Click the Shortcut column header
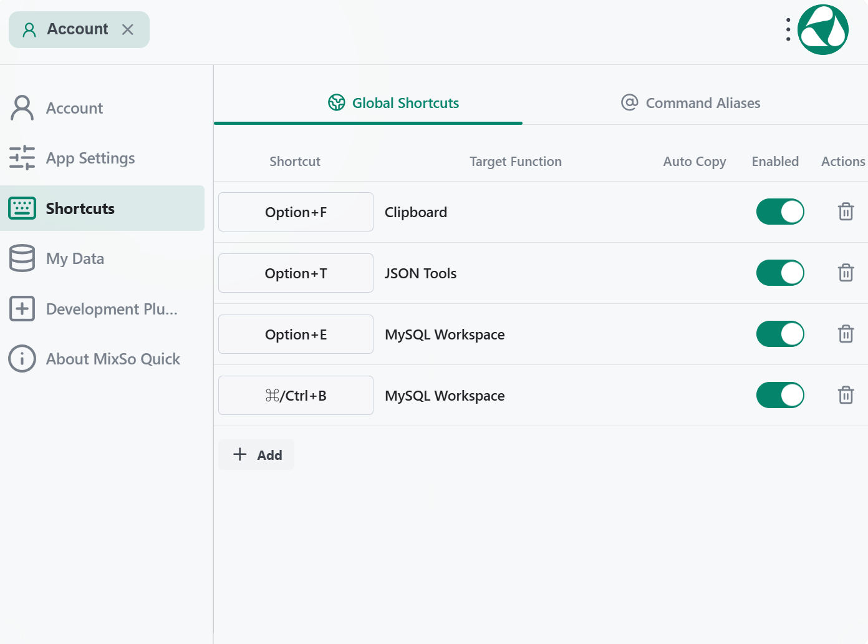The height and width of the screenshot is (644, 868). pos(295,162)
